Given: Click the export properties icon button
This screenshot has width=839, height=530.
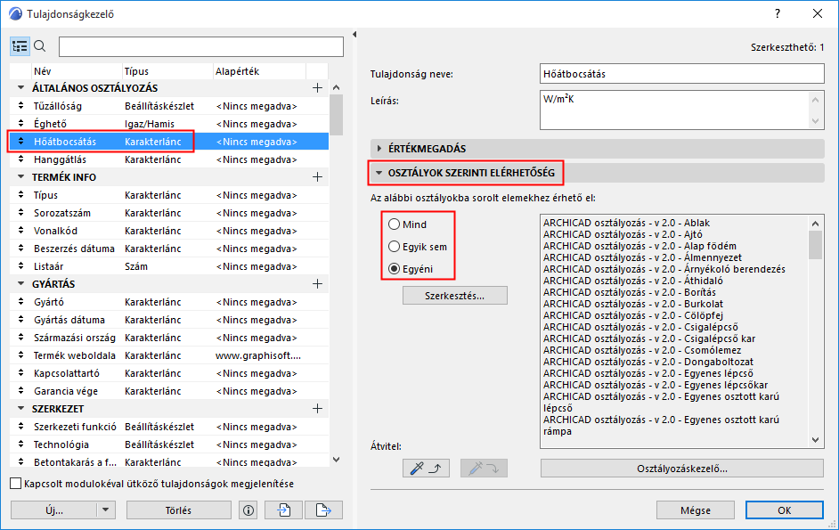Looking at the screenshot, I should (x=323, y=510).
